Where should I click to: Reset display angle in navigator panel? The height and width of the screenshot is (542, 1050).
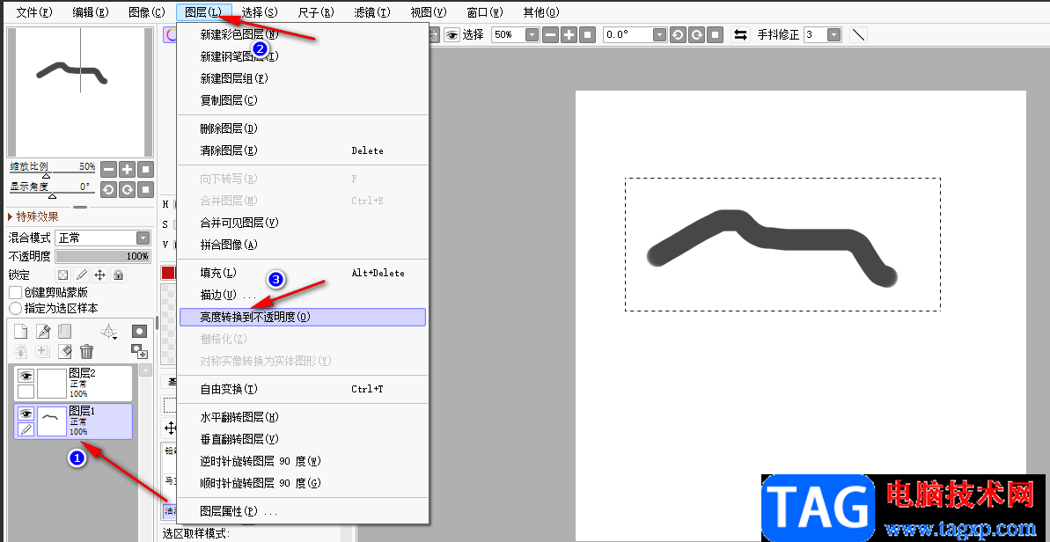click(x=146, y=190)
